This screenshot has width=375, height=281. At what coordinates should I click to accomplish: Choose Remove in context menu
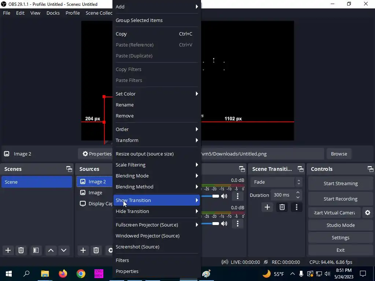[x=156, y=116]
